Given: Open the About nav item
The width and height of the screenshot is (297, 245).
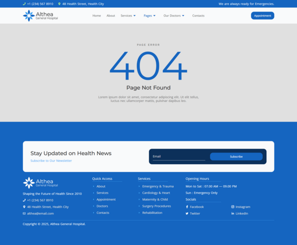Looking at the screenshot, I should point(111,16).
